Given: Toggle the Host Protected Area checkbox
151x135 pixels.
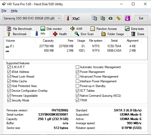Looking at the screenshot, I should (x=9, y=86).
